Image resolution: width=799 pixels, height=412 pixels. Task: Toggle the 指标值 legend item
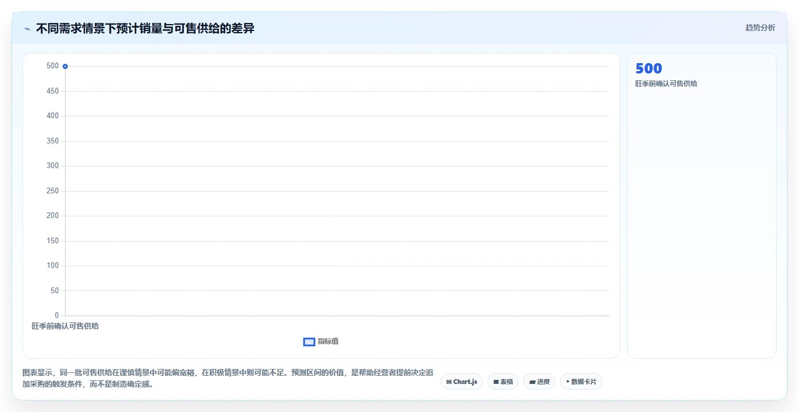click(321, 341)
